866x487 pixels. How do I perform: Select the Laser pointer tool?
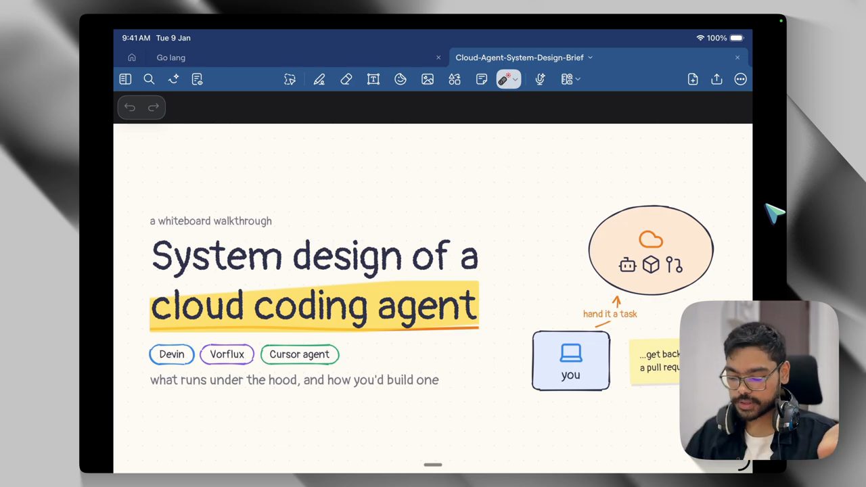504,79
